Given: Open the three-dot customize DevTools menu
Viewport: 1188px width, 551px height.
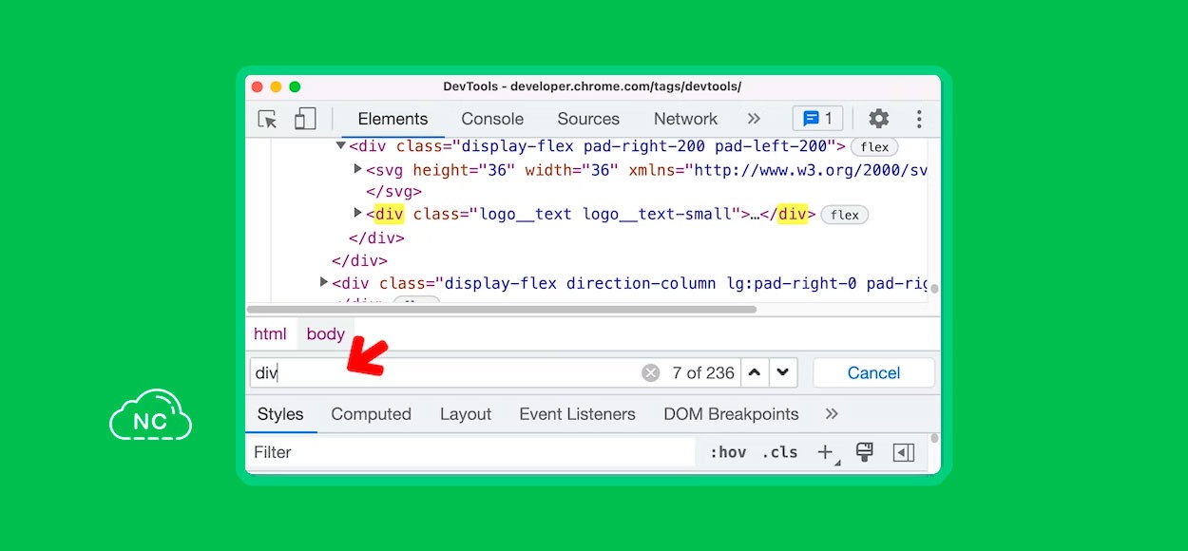Looking at the screenshot, I should [919, 119].
